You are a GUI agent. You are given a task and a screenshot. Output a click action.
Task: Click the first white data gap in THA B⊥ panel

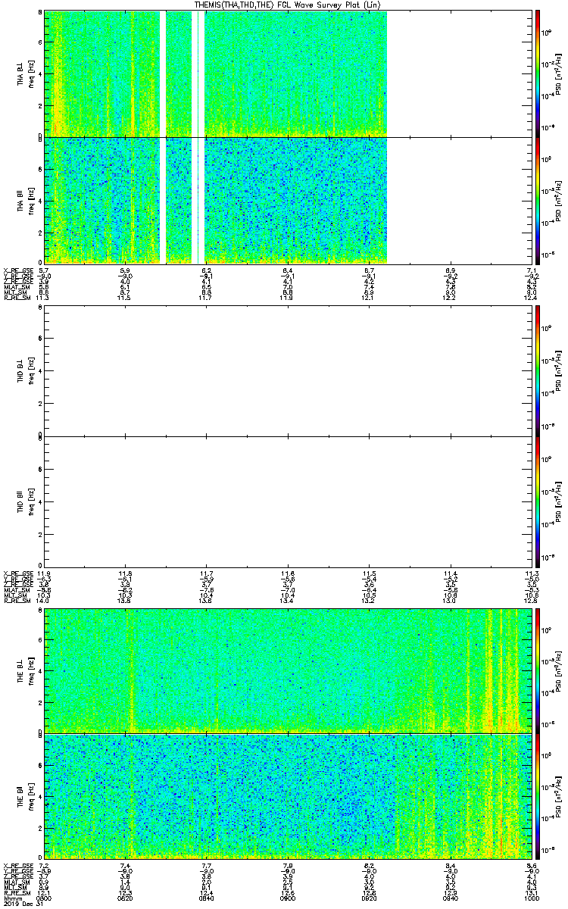(x=163, y=73)
